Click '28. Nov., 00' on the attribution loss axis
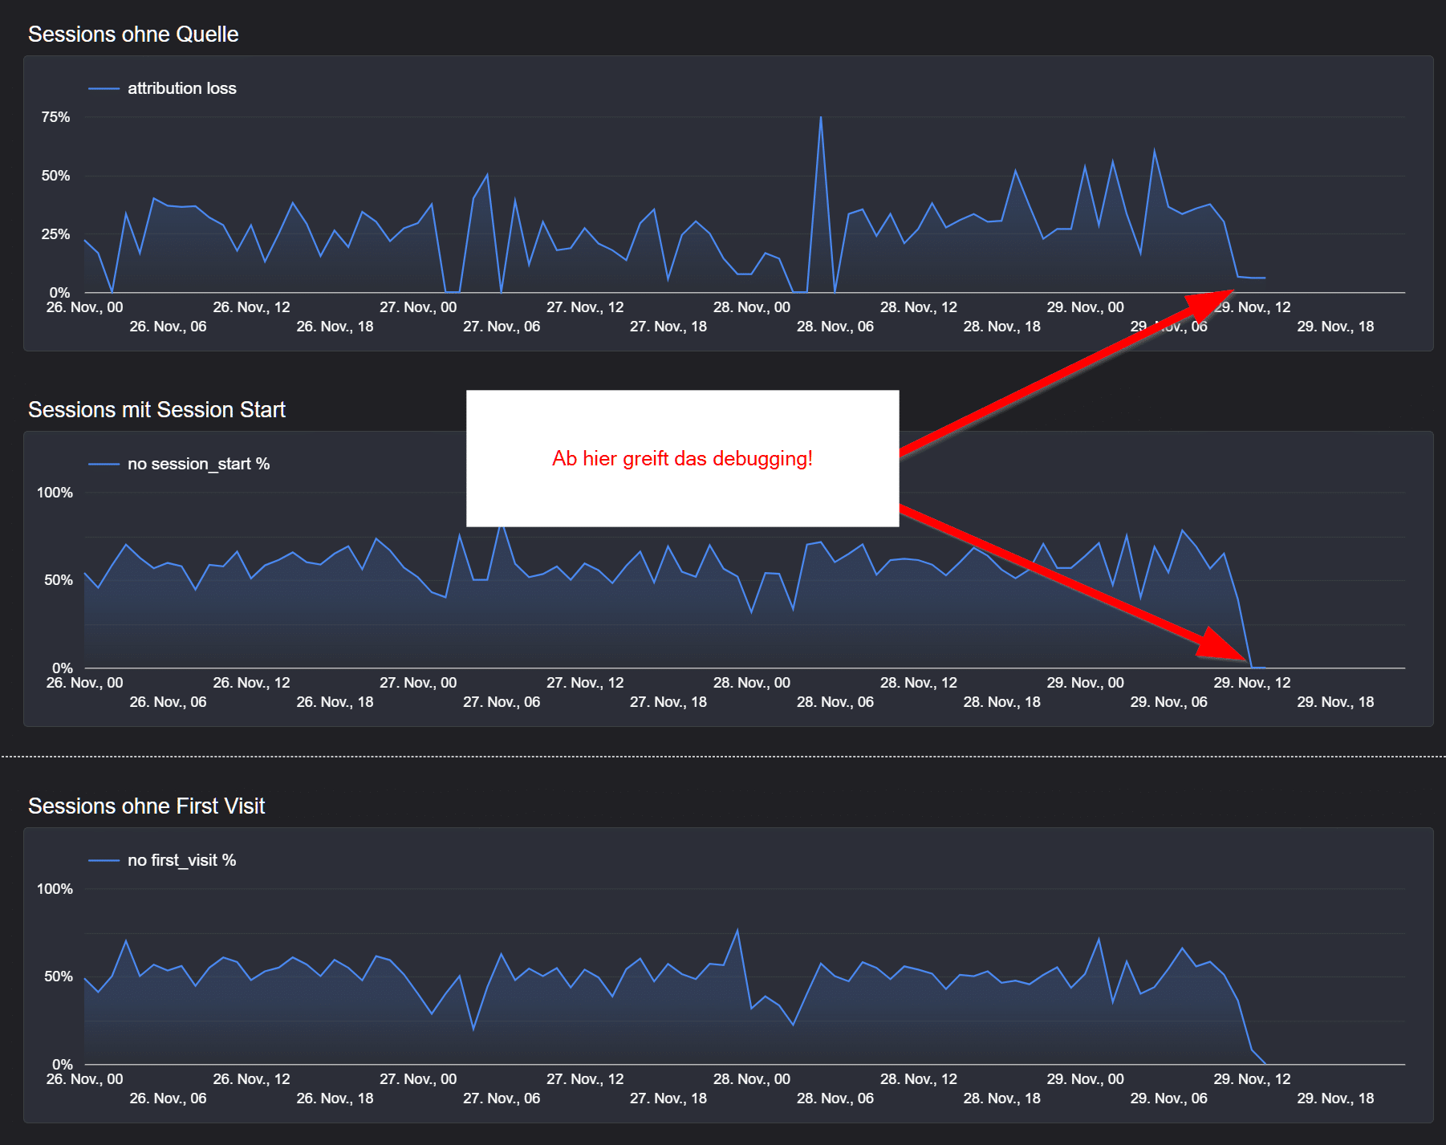This screenshot has height=1145, width=1446. coord(751,307)
